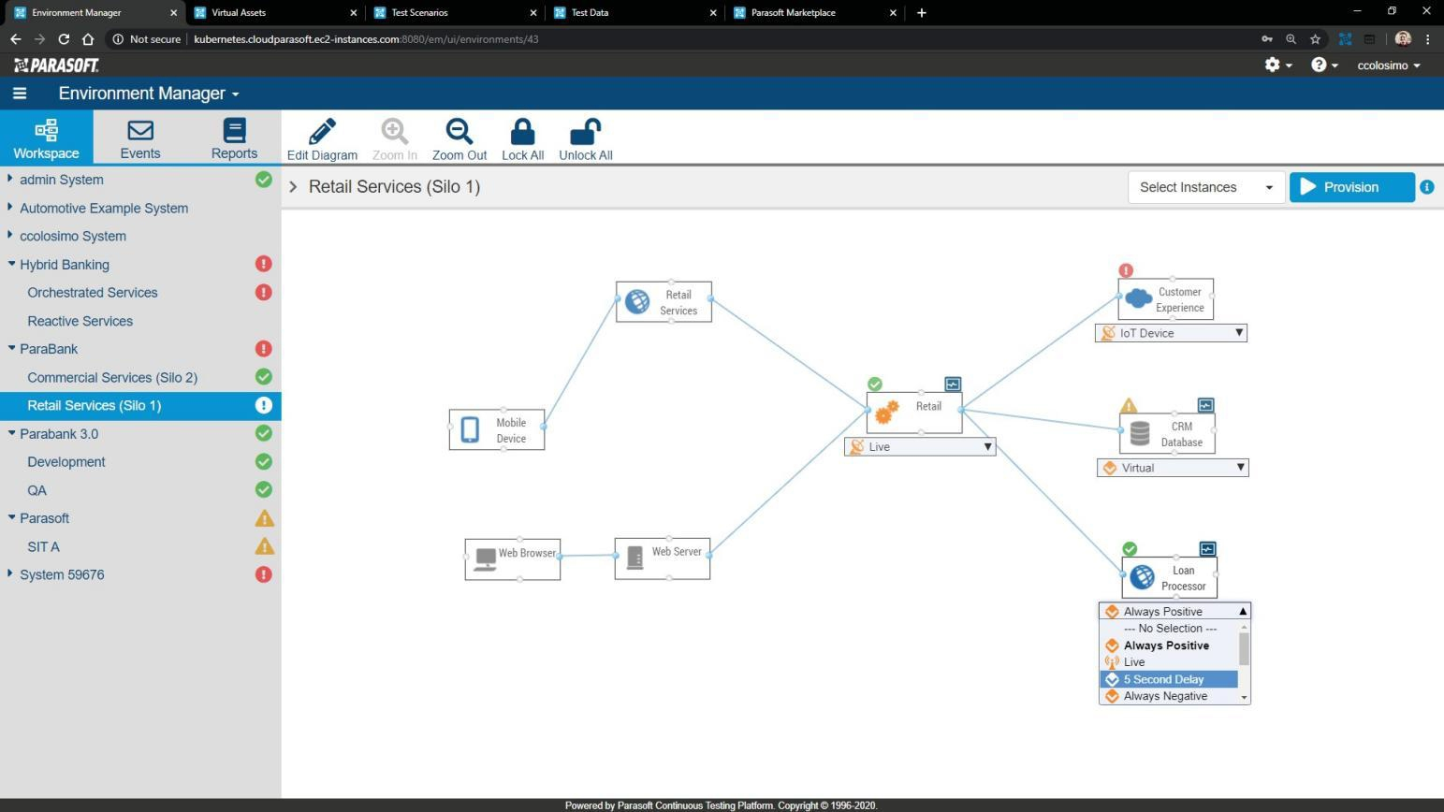Click the Zoom Out magnifier icon
This screenshot has height=812, width=1444.
point(459,132)
